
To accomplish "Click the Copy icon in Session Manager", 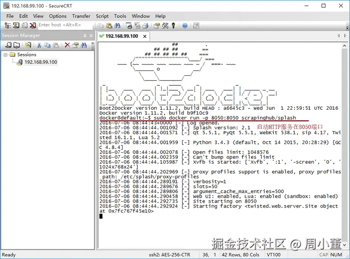I will [x=47, y=45].
